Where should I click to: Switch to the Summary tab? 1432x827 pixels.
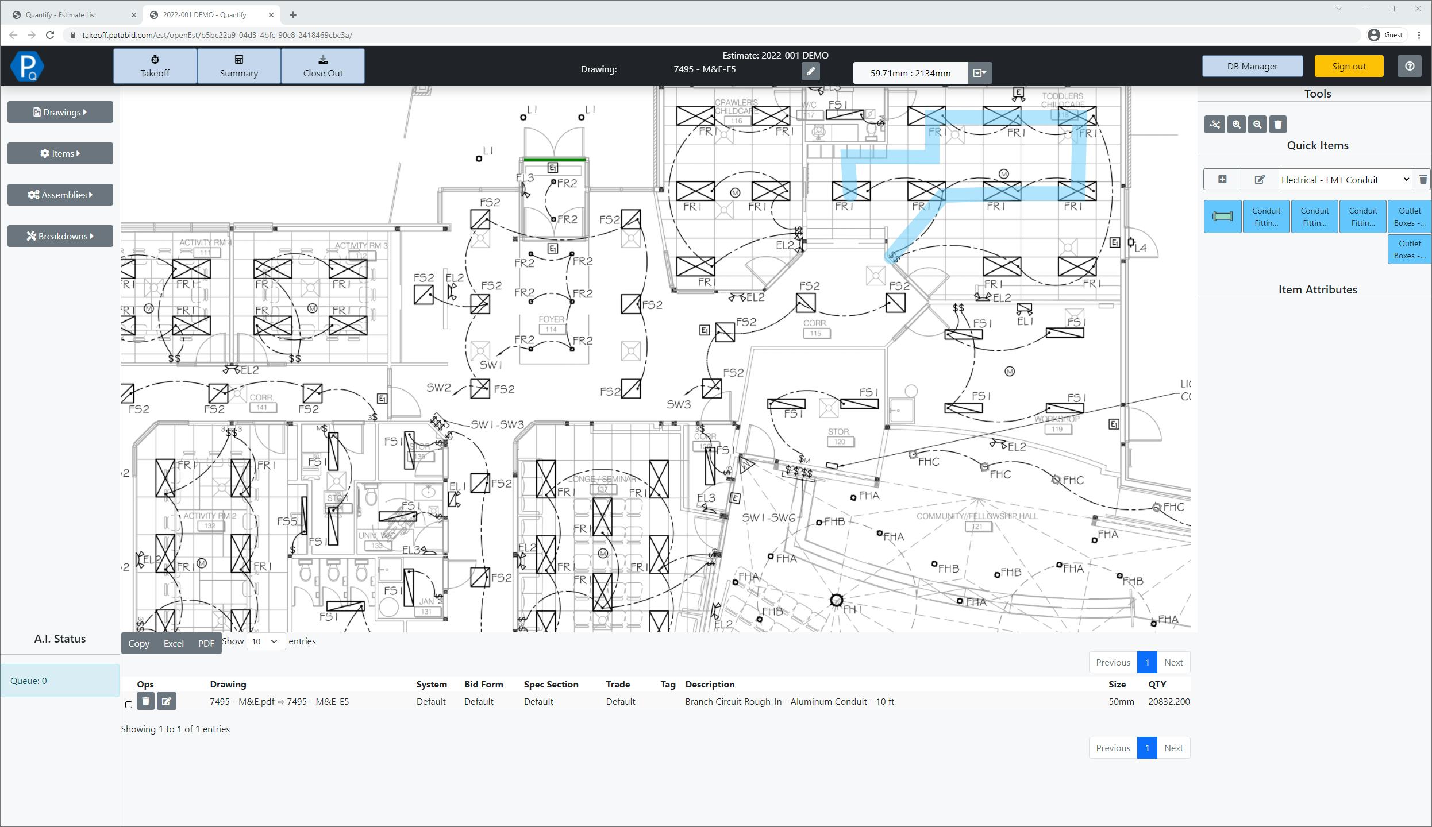238,66
